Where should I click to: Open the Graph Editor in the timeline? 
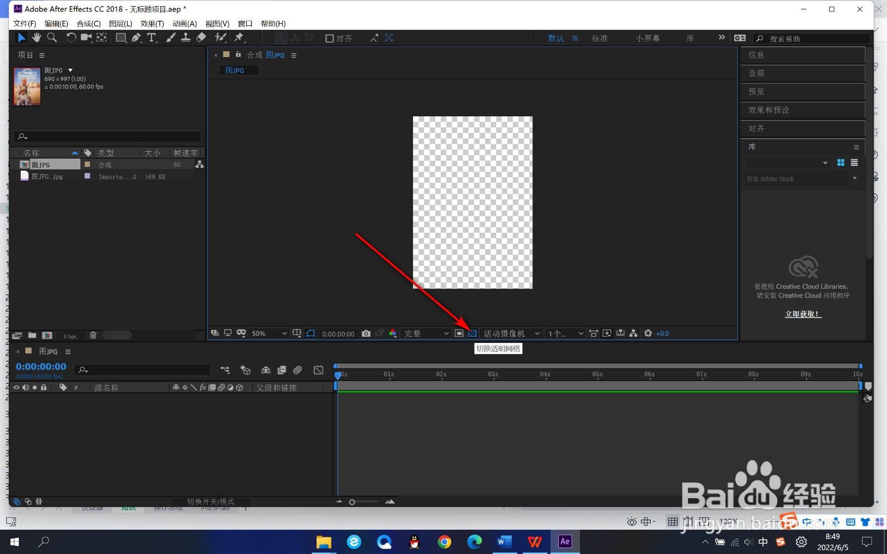[x=318, y=370]
